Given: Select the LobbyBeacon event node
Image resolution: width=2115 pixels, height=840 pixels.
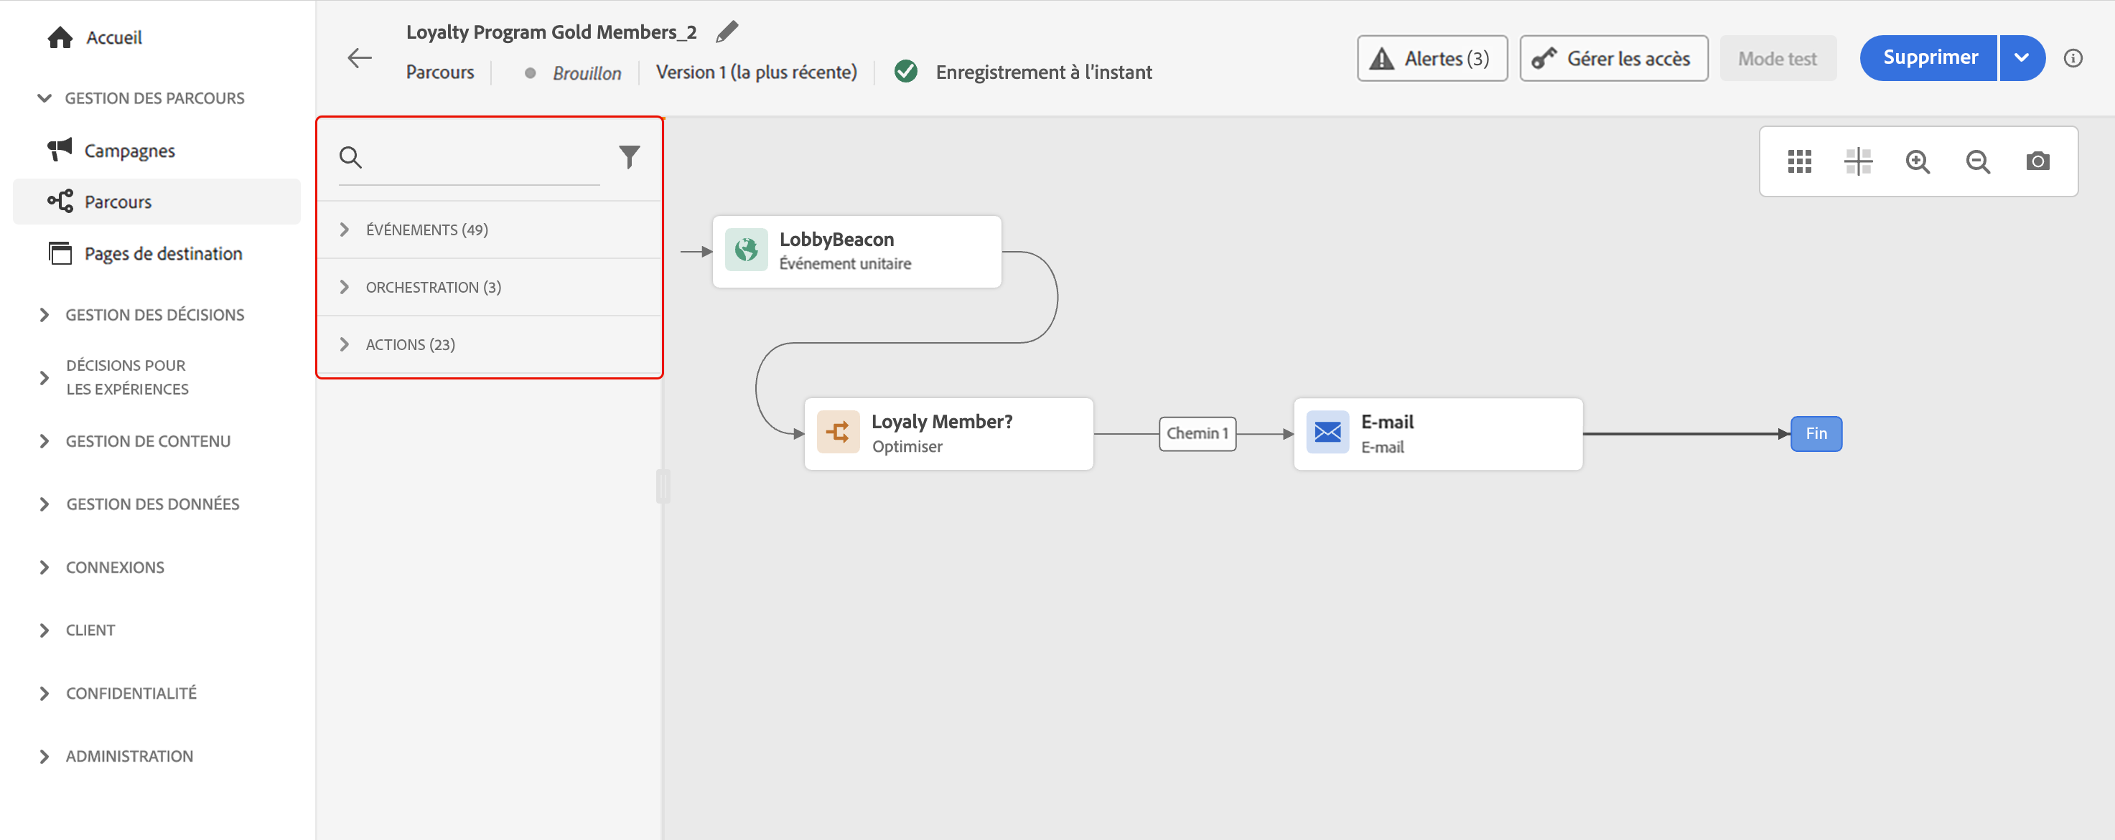Looking at the screenshot, I should pyautogui.click(x=856, y=251).
